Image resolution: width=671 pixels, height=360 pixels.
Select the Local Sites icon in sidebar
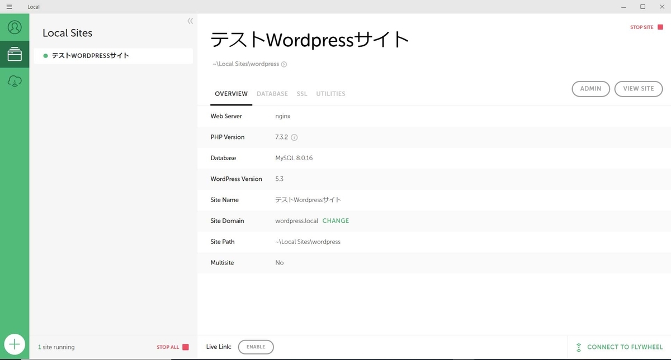(x=15, y=54)
